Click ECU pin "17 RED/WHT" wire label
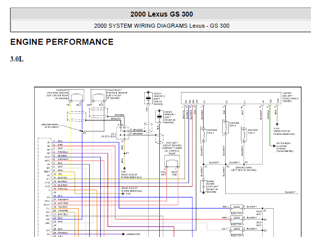Screen dimensions: 311x237 pos(61,200)
